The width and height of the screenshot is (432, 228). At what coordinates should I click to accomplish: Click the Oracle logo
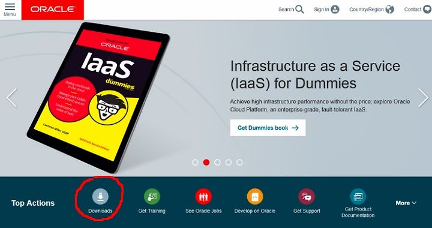point(53,10)
